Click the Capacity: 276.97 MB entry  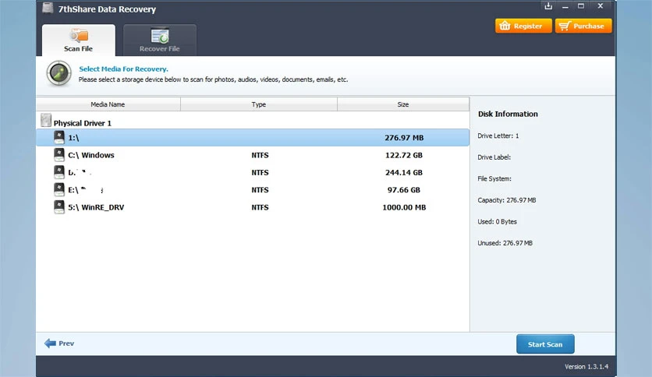click(x=506, y=200)
